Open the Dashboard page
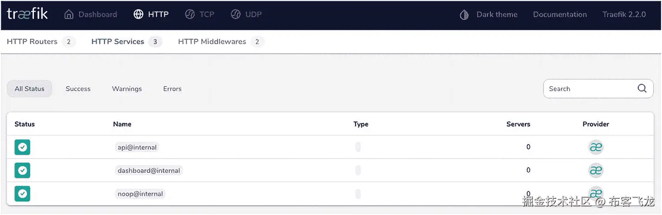662x215 pixels. pyautogui.click(x=91, y=14)
